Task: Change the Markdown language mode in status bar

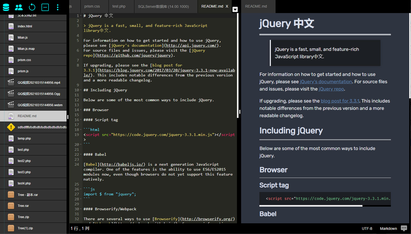Action: pyautogui.click(x=388, y=229)
